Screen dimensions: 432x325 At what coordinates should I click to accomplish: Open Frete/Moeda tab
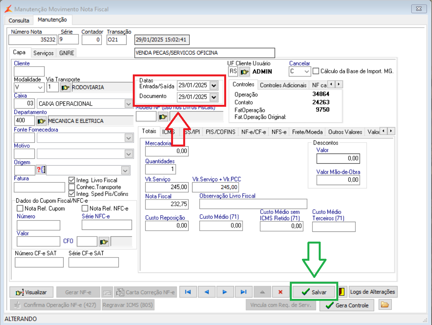tap(307, 132)
